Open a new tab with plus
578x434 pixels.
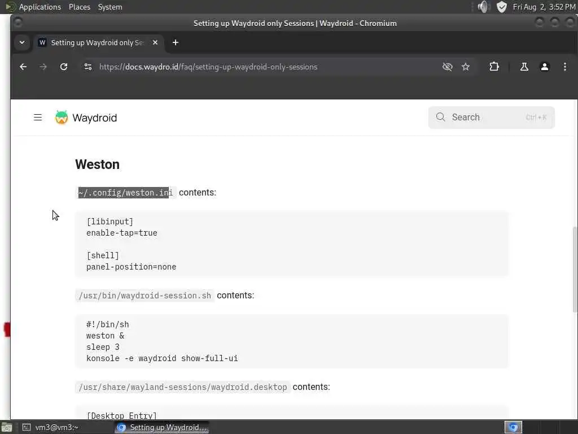click(x=176, y=42)
